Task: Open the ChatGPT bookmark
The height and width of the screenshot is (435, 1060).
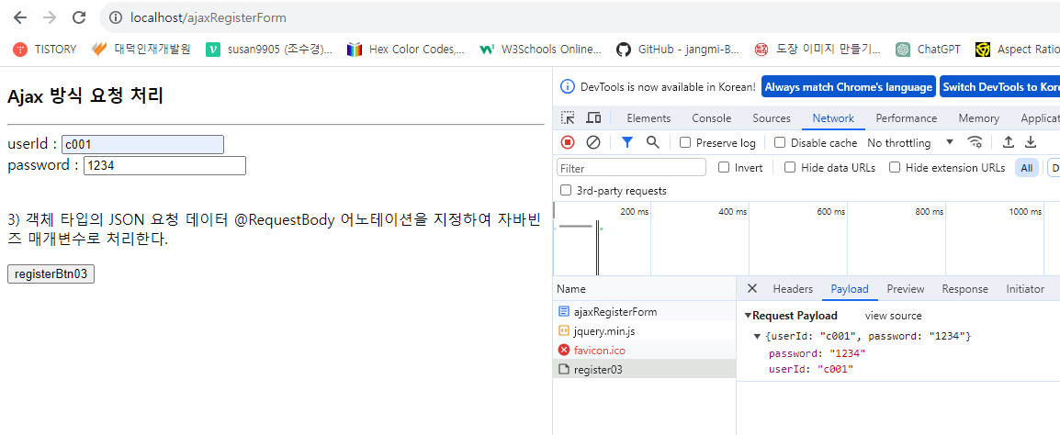Action: click(x=929, y=50)
